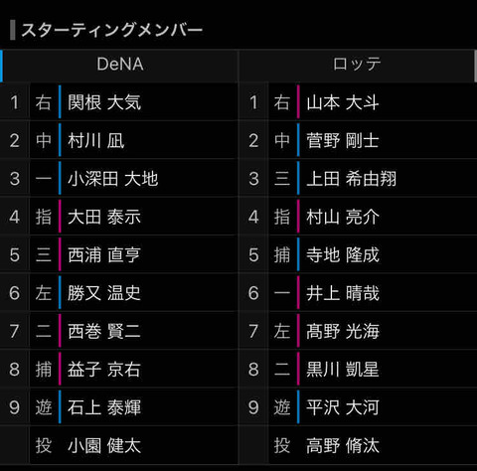The height and width of the screenshot is (471, 477).
Task: Select ロッテ starting pitcher 高野 脩汰
Action: tap(343, 445)
